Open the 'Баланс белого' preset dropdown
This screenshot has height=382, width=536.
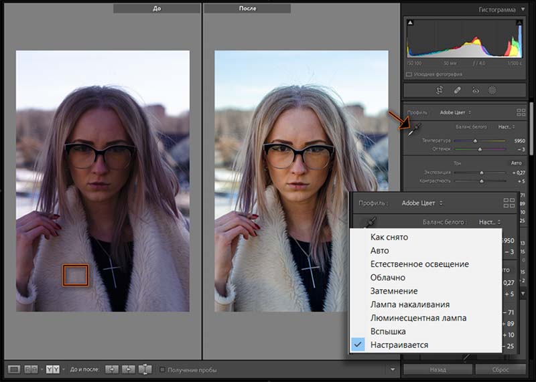coord(506,126)
